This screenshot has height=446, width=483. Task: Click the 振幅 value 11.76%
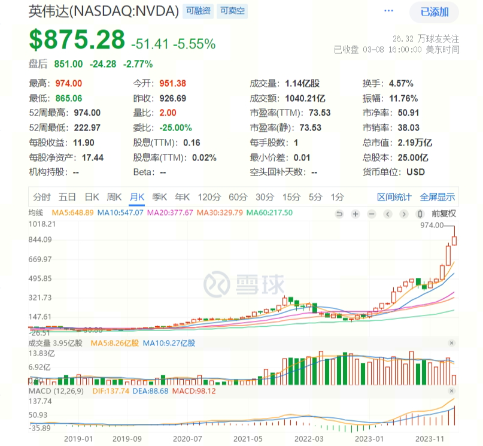403,99
